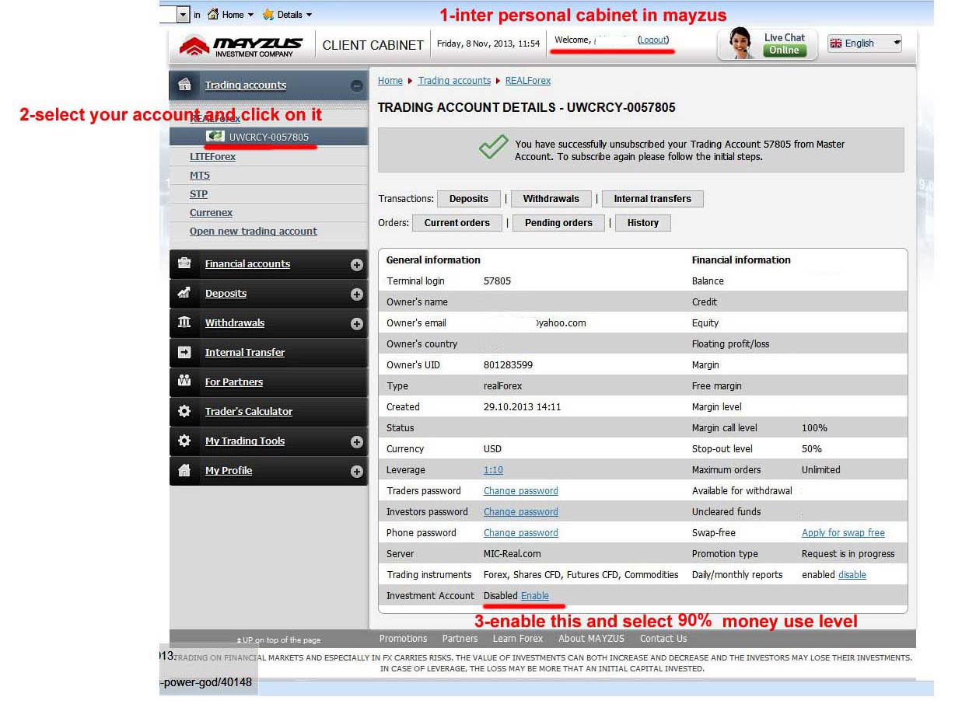
Task: Click the UK flag language icon
Action: pyautogui.click(x=836, y=44)
